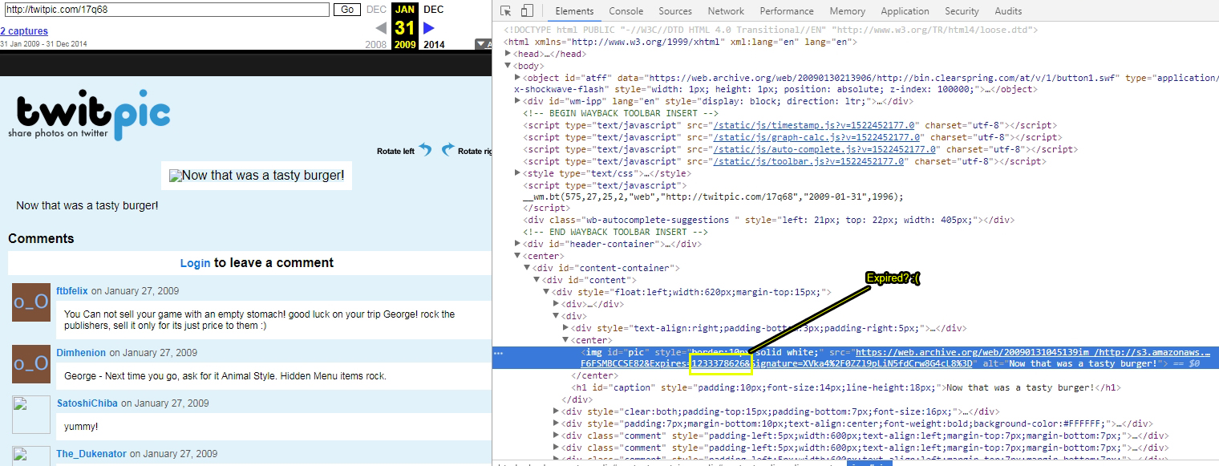Collapse the content-container div node
Image resolution: width=1219 pixels, height=466 pixels.
(528, 268)
